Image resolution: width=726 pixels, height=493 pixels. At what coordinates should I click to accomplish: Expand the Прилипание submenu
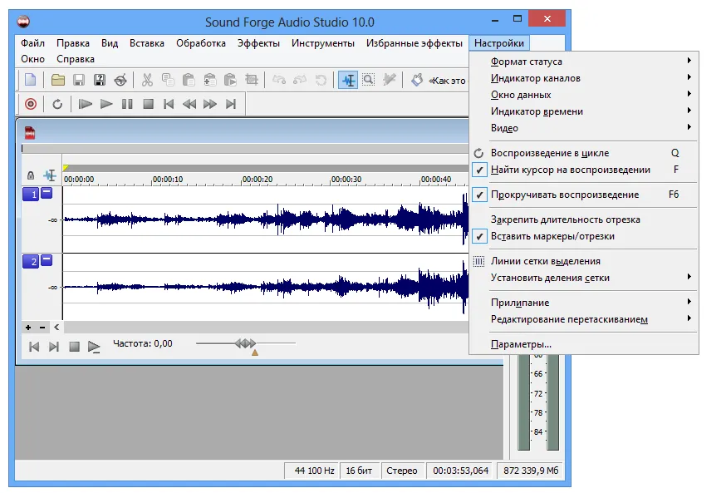[583, 303]
